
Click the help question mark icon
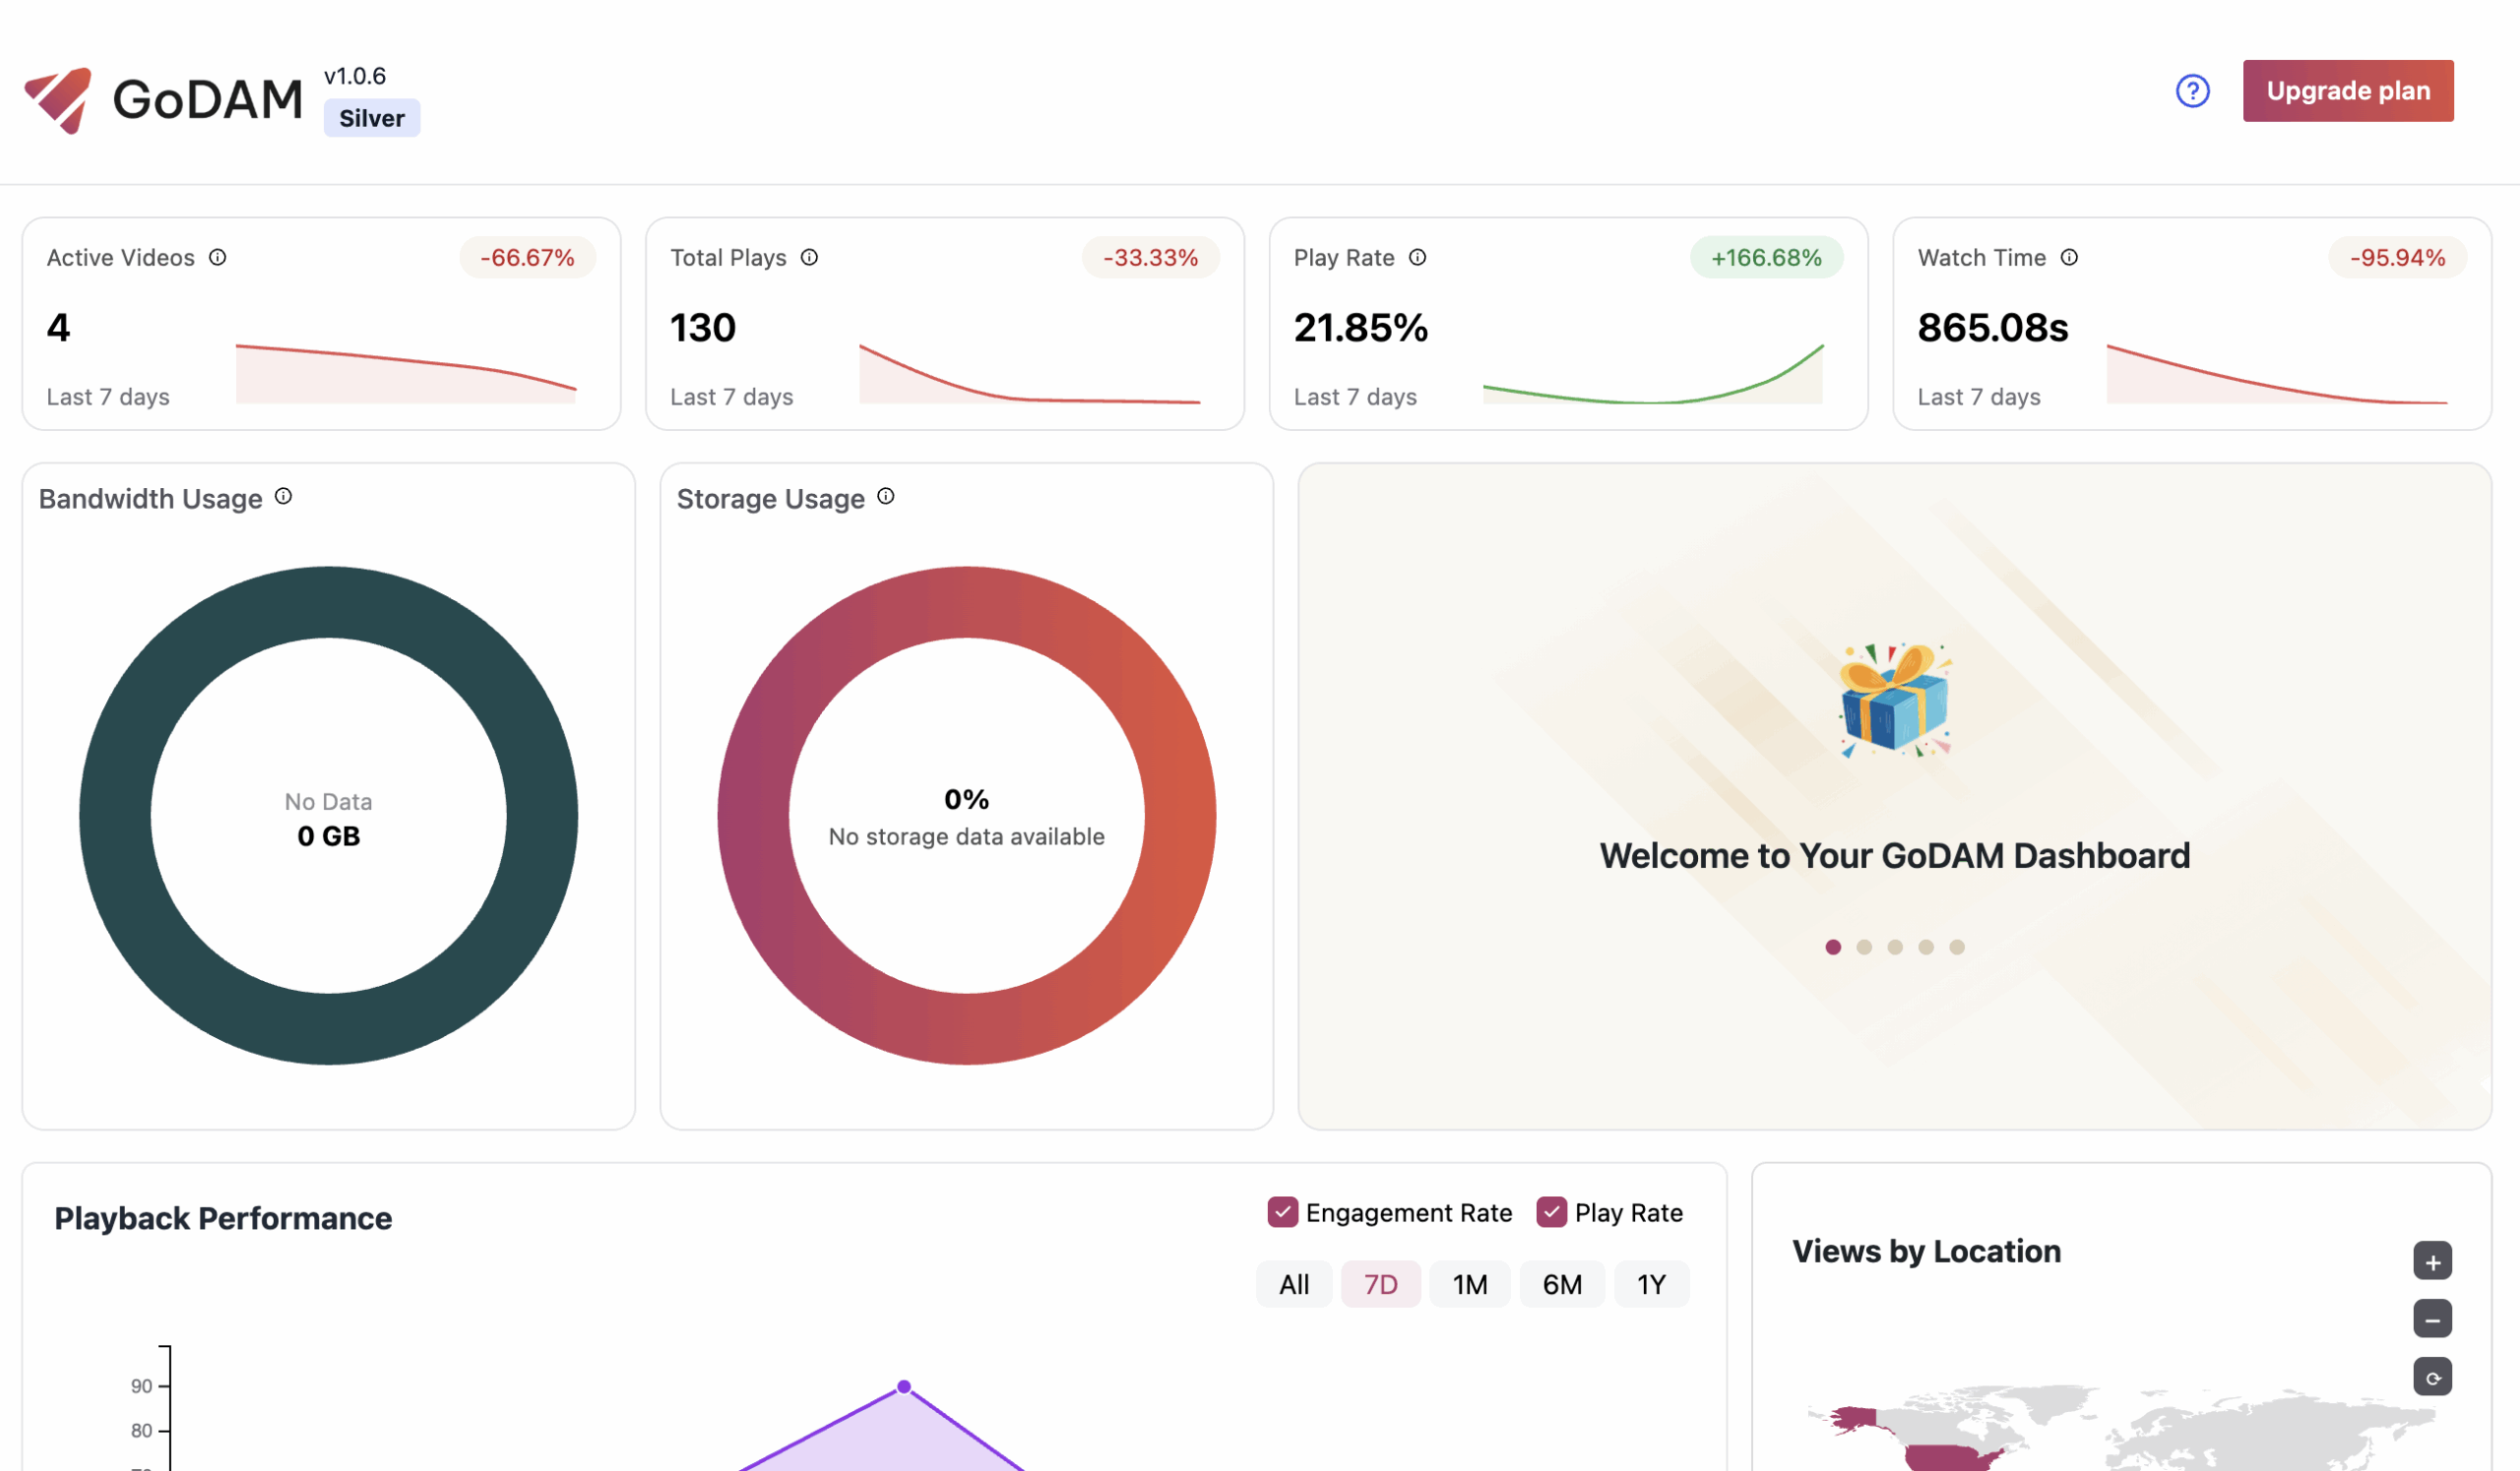coord(2192,91)
